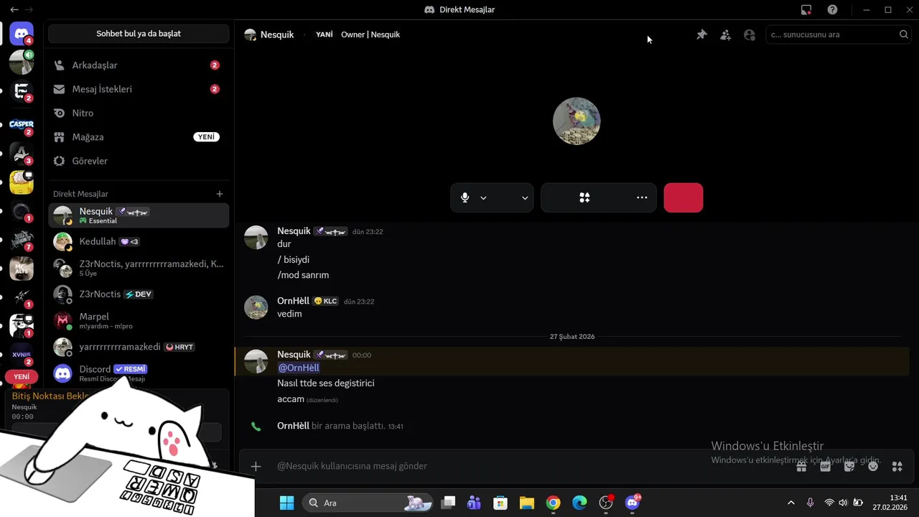
Task: Open Microsoft Edge from the taskbar
Action: 579,503
